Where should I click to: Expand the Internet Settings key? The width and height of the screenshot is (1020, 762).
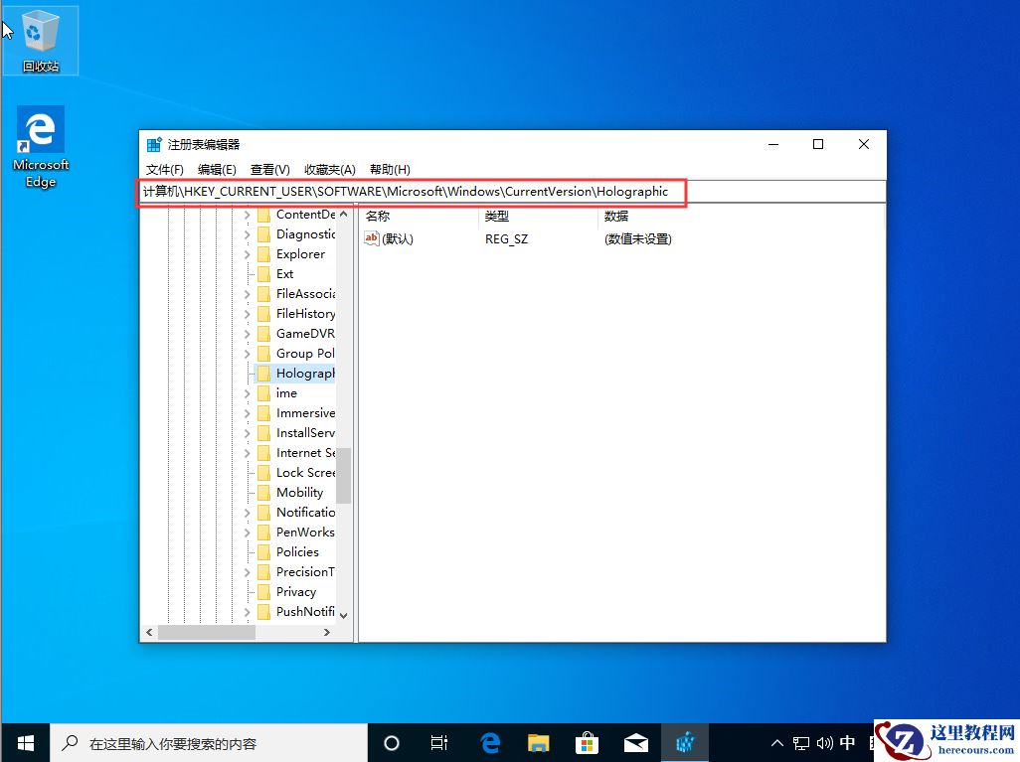point(249,452)
